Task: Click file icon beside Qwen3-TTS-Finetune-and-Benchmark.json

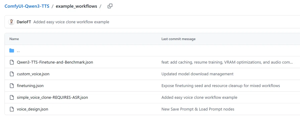Action: [12, 62]
